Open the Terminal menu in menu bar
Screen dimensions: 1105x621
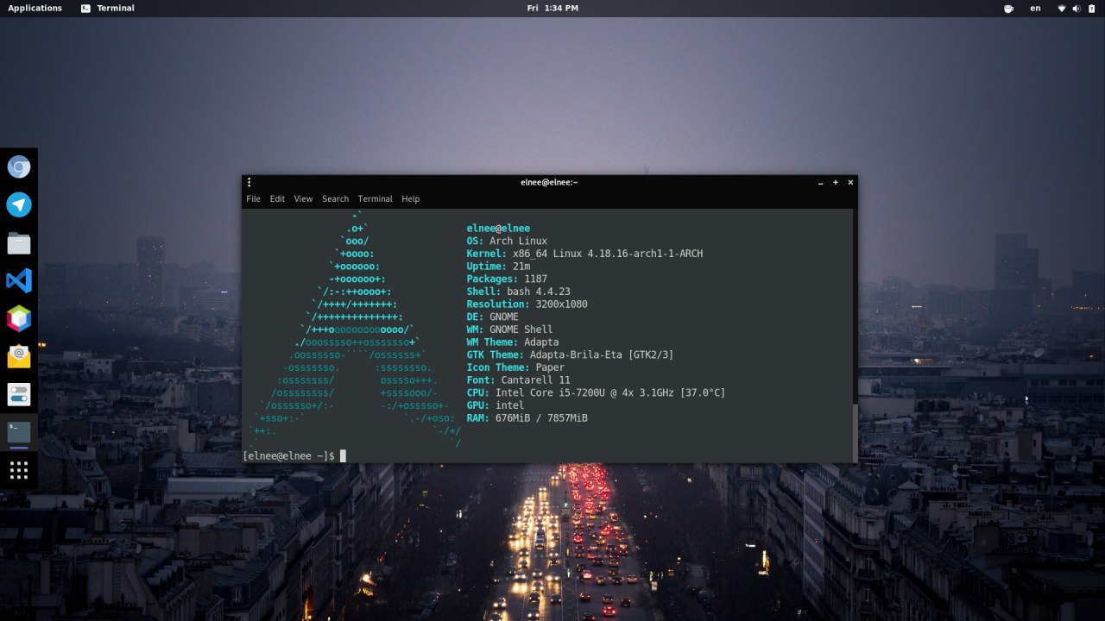[375, 198]
